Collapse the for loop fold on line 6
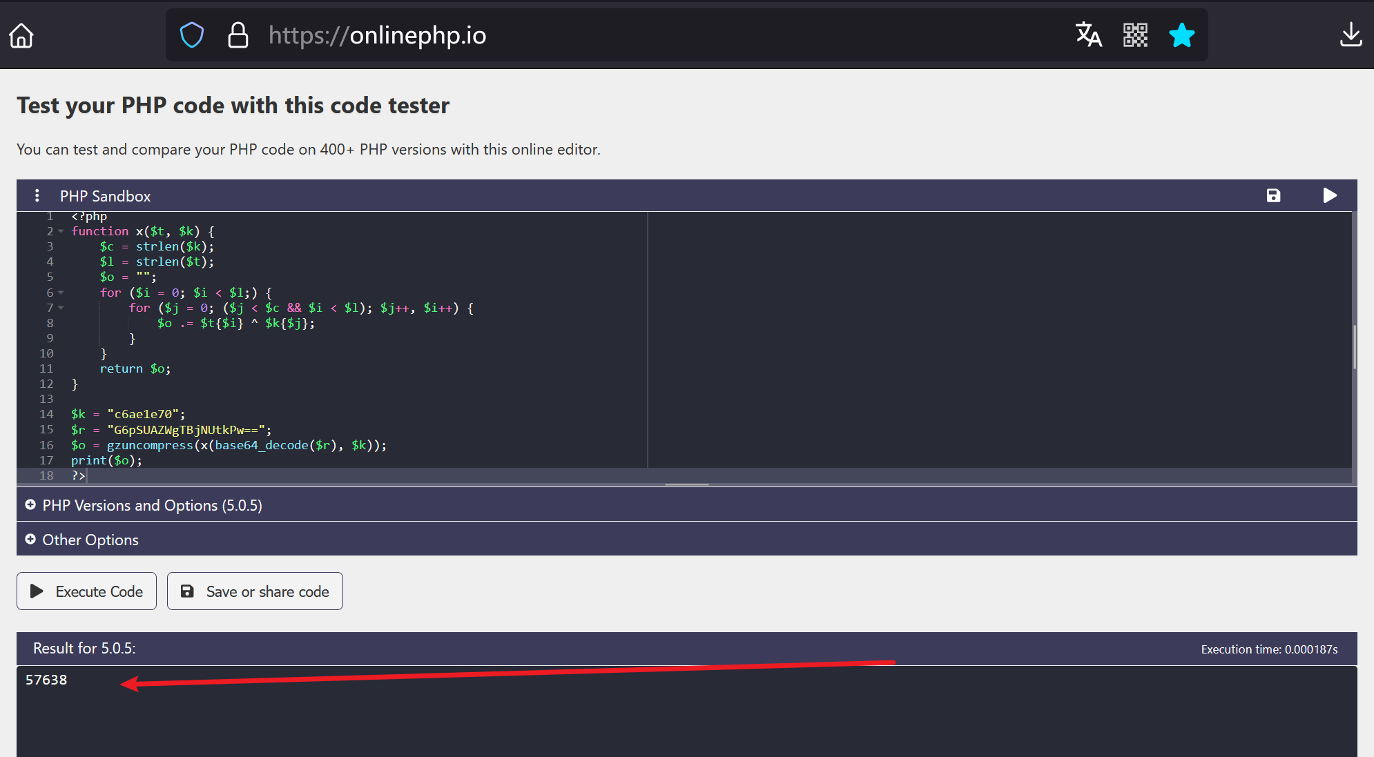The image size is (1374, 757). [x=61, y=293]
